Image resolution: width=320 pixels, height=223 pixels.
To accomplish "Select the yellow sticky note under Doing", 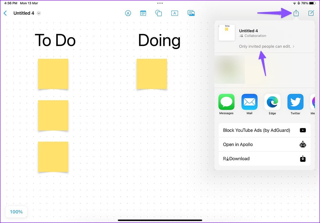I will pos(152,74).
